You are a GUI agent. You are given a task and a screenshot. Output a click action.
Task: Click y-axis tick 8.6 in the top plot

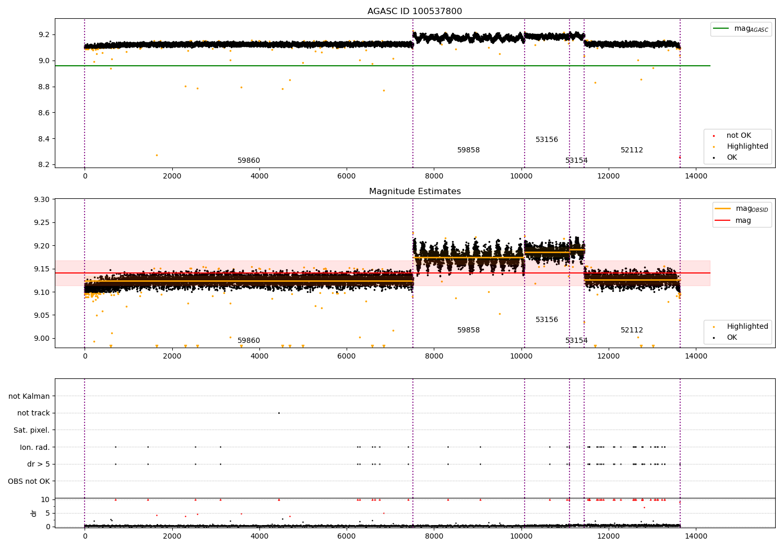(44, 113)
